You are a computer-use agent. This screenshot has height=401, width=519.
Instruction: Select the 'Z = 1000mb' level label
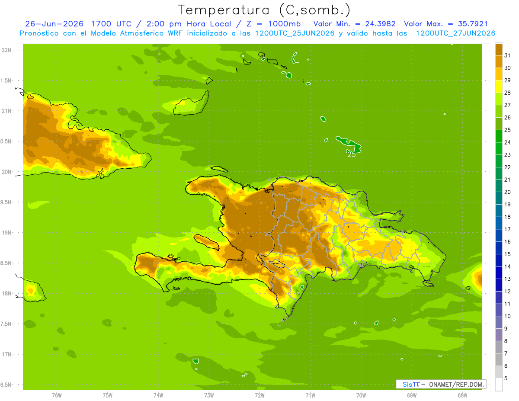(x=273, y=24)
